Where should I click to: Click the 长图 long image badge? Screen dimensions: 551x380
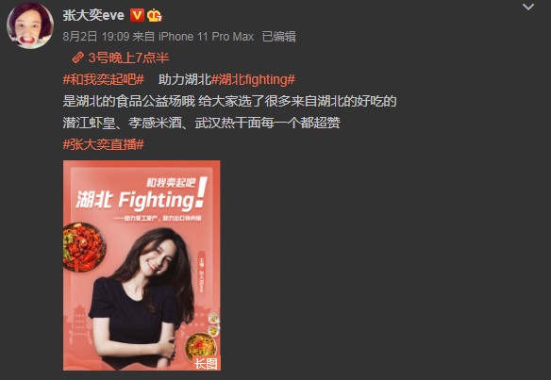pyautogui.click(x=207, y=363)
